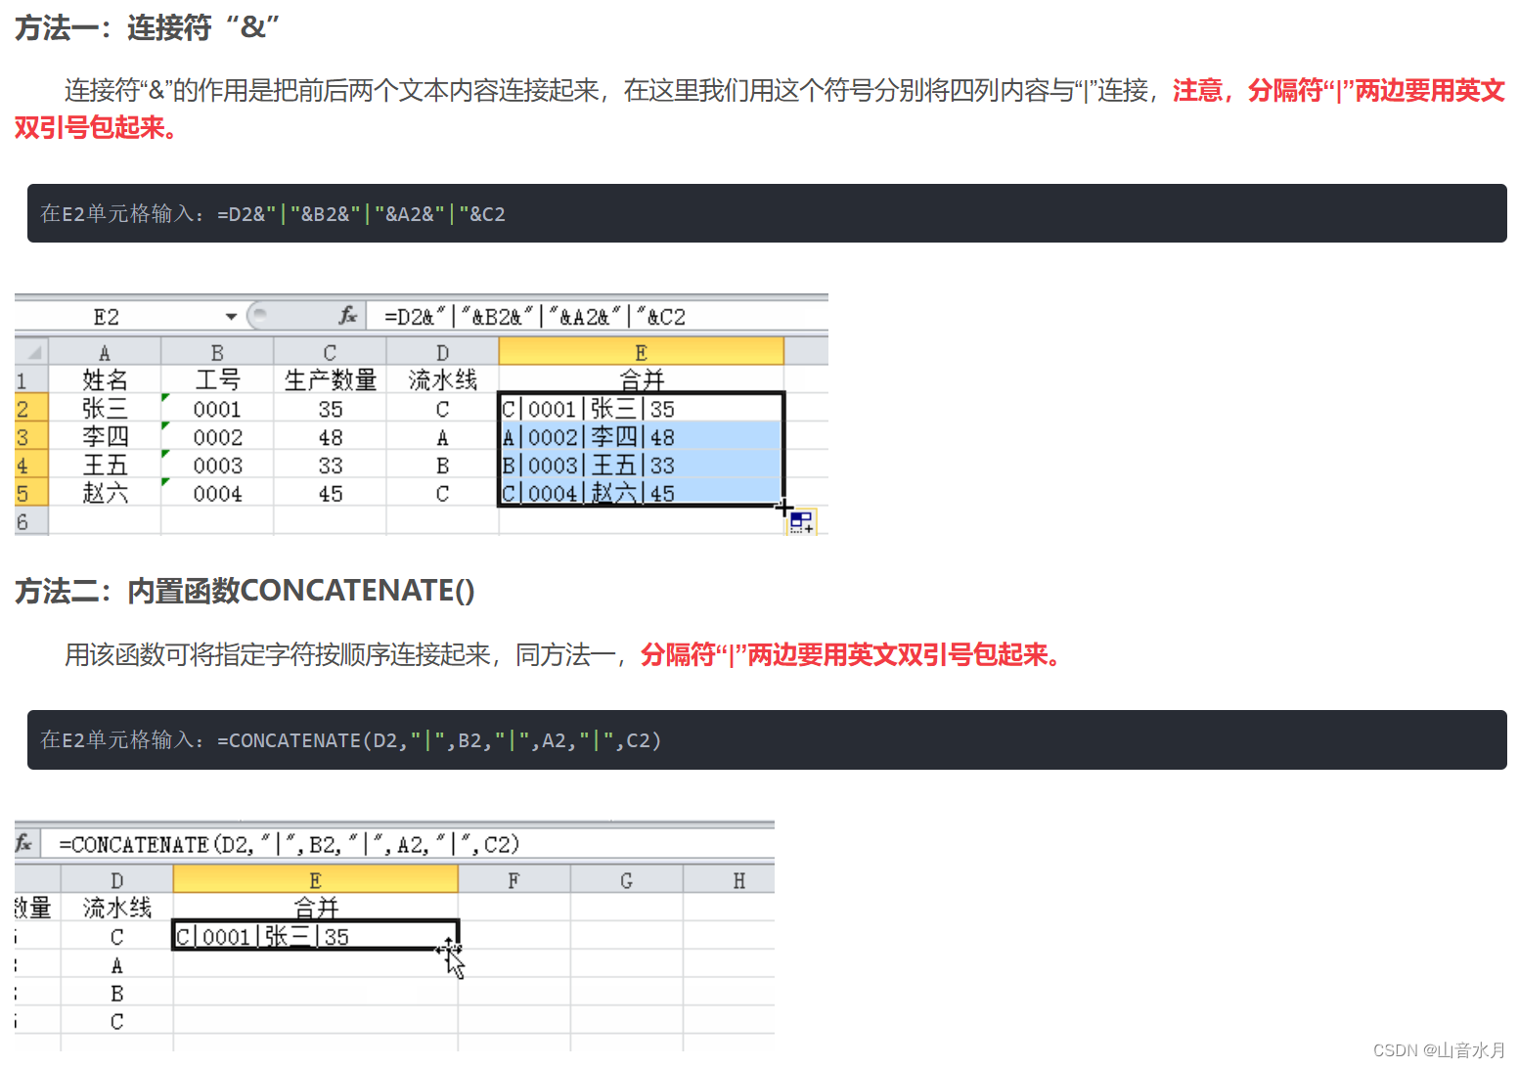
Task: Select column D header in second spreadsheet
Action: pyautogui.click(x=116, y=879)
